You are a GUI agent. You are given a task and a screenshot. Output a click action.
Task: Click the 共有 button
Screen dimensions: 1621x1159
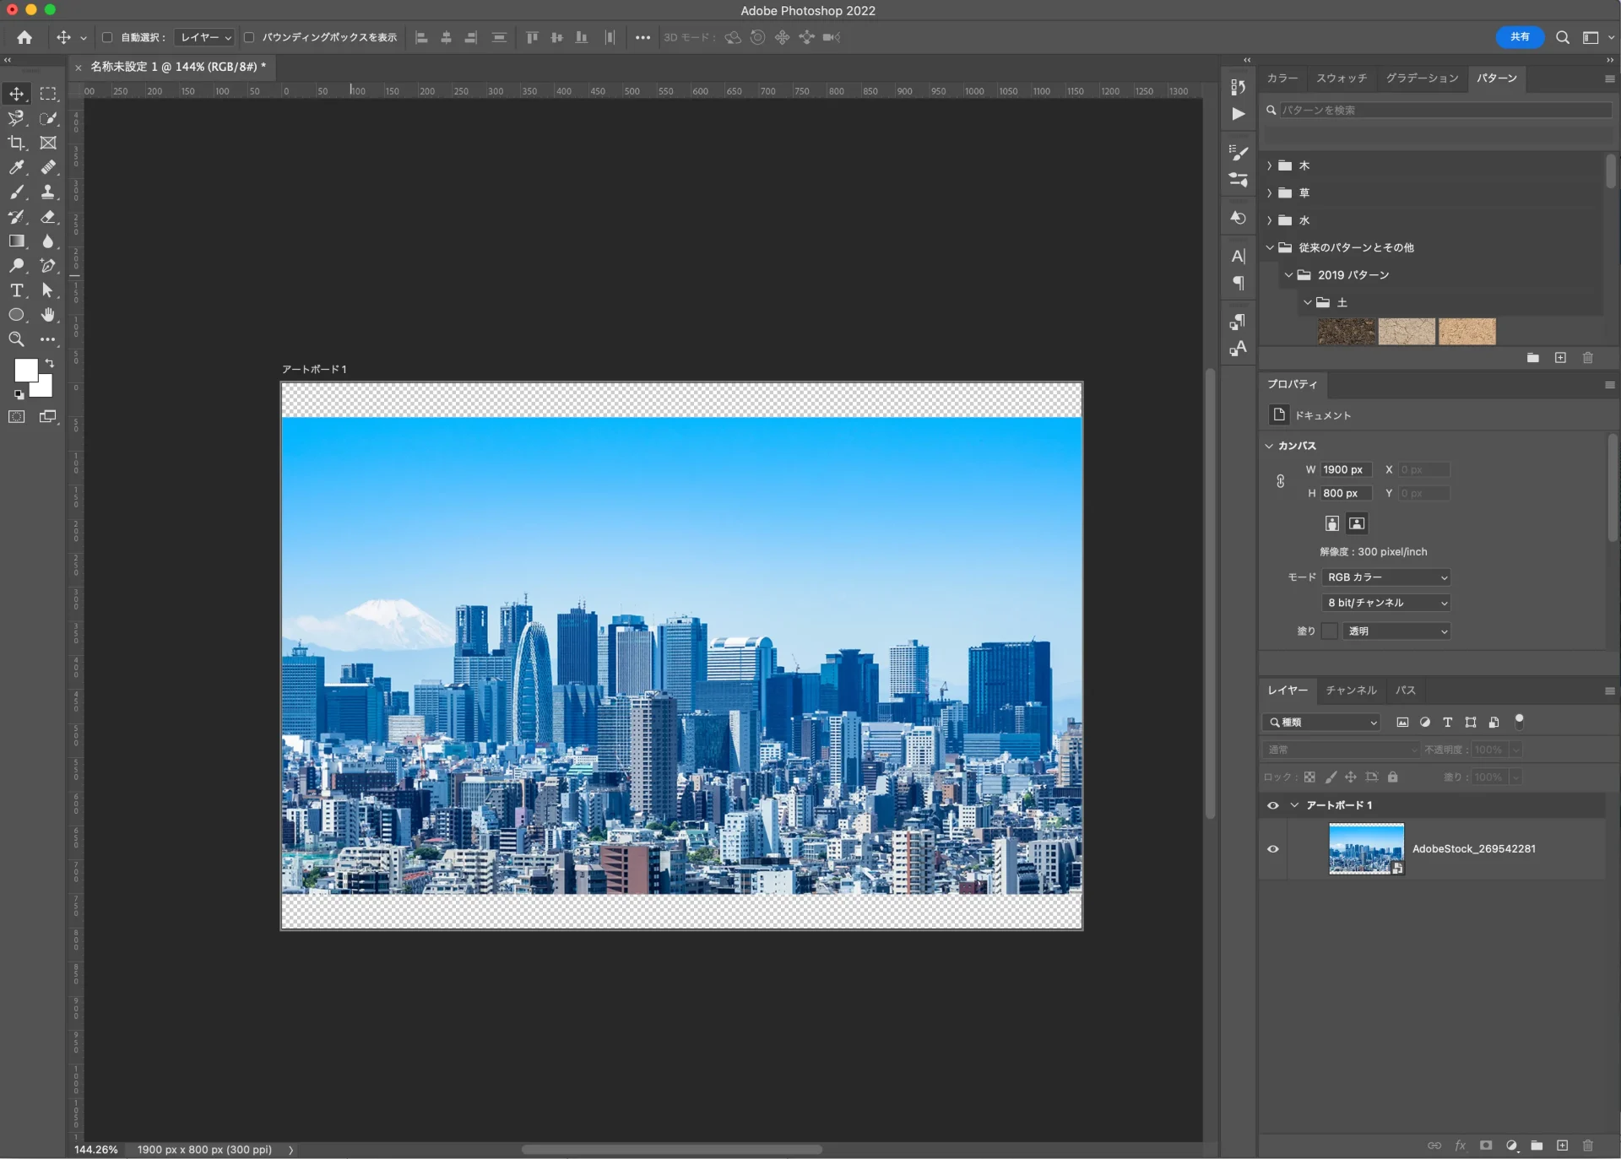pyautogui.click(x=1519, y=37)
